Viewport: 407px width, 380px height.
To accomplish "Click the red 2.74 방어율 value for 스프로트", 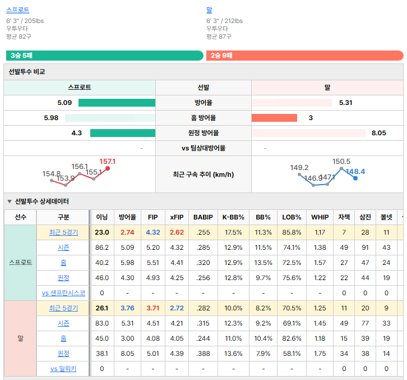I will [127, 232].
